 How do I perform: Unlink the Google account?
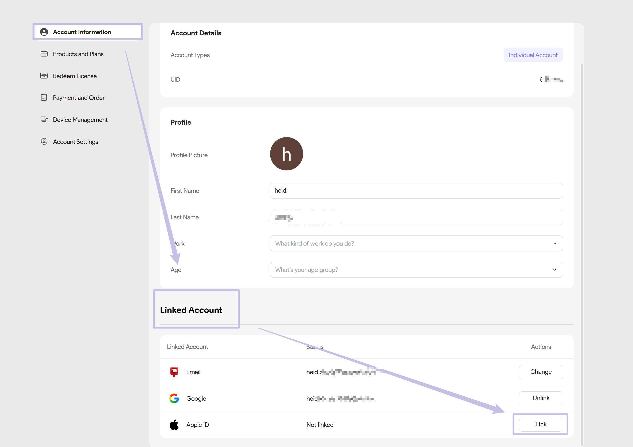coord(541,398)
